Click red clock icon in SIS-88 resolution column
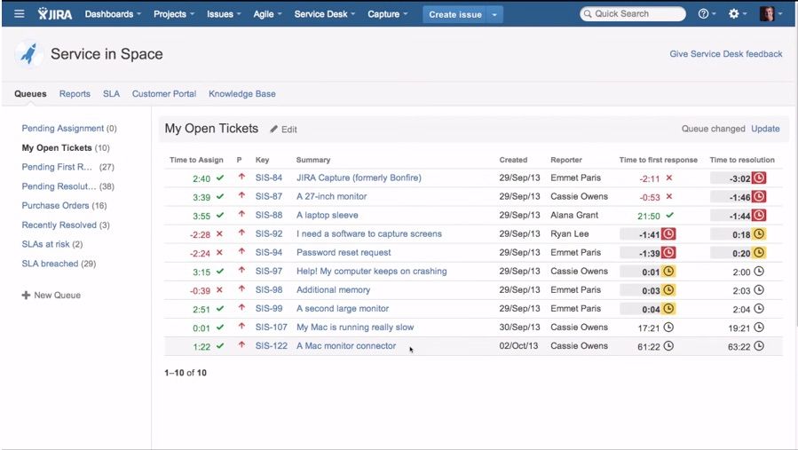798x450 pixels. coord(759,216)
